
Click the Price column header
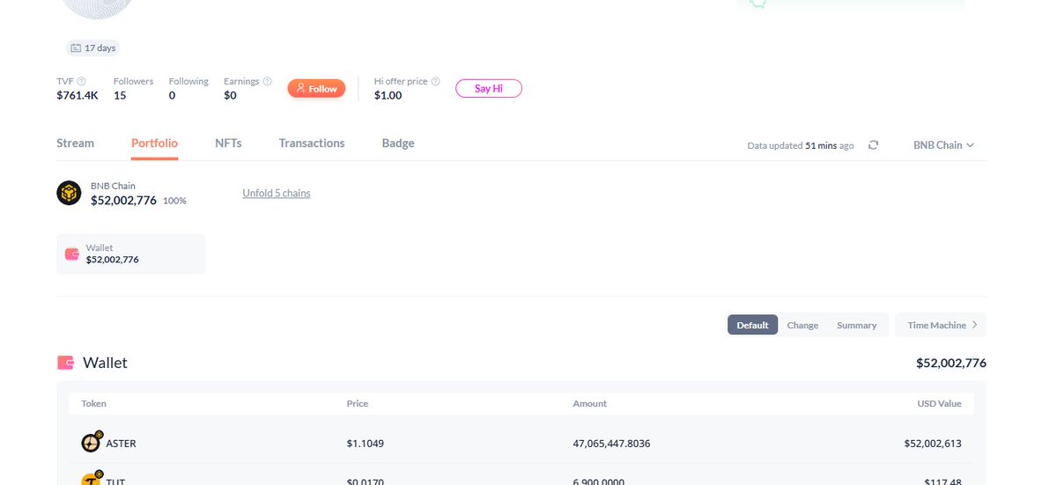(x=358, y=403)
